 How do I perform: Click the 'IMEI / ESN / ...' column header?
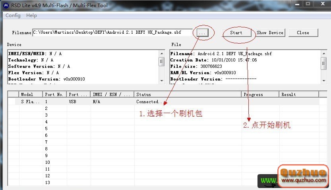tap(112, 94)
